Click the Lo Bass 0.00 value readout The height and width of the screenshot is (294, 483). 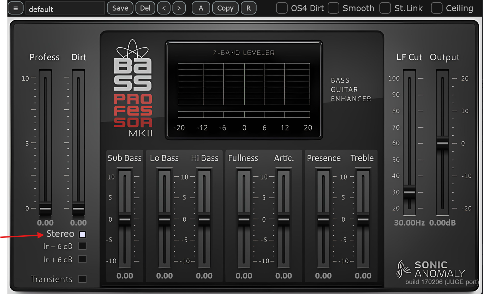coord(164,276)
